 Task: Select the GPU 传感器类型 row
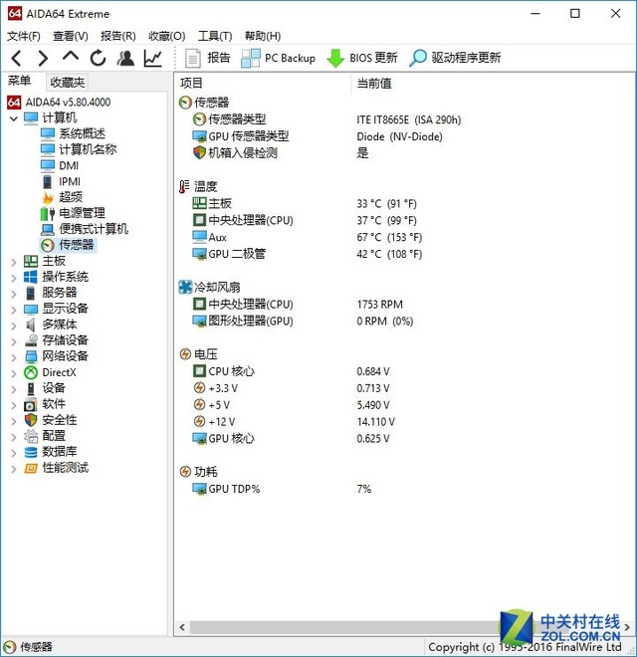tap(318, 136)
